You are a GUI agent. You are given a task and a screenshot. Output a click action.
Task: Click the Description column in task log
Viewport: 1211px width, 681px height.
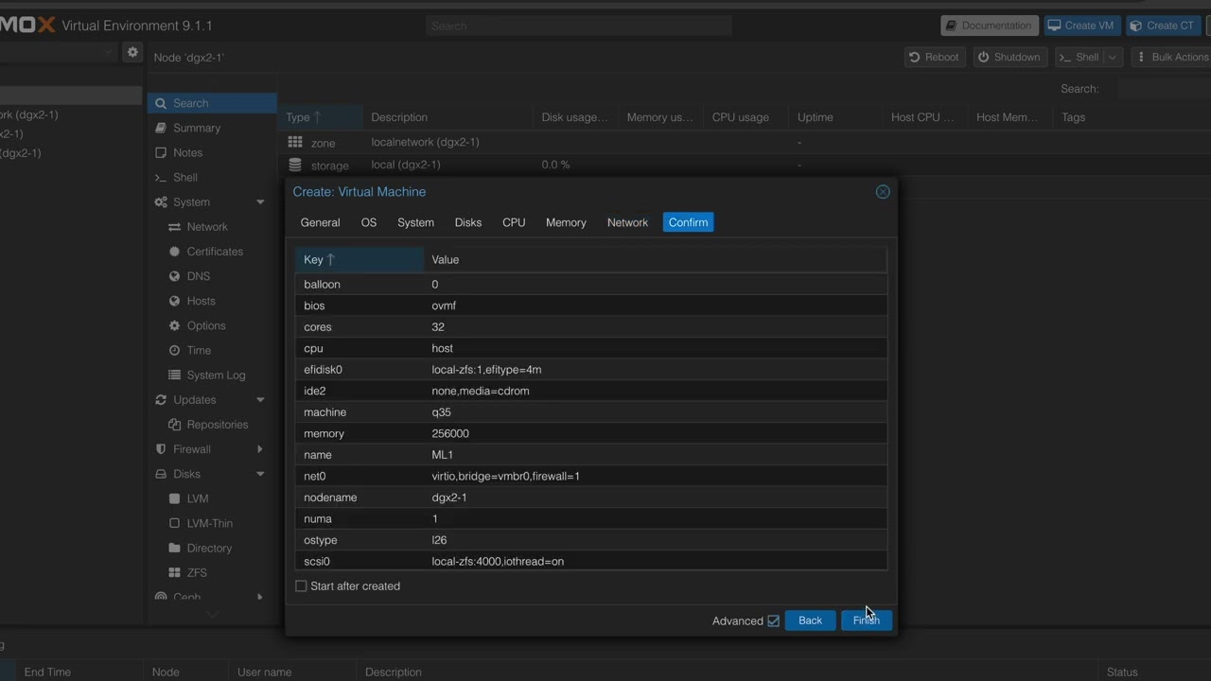tap(728, 672)
